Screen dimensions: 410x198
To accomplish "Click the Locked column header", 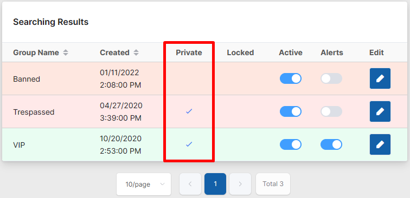I will (240, 52).
